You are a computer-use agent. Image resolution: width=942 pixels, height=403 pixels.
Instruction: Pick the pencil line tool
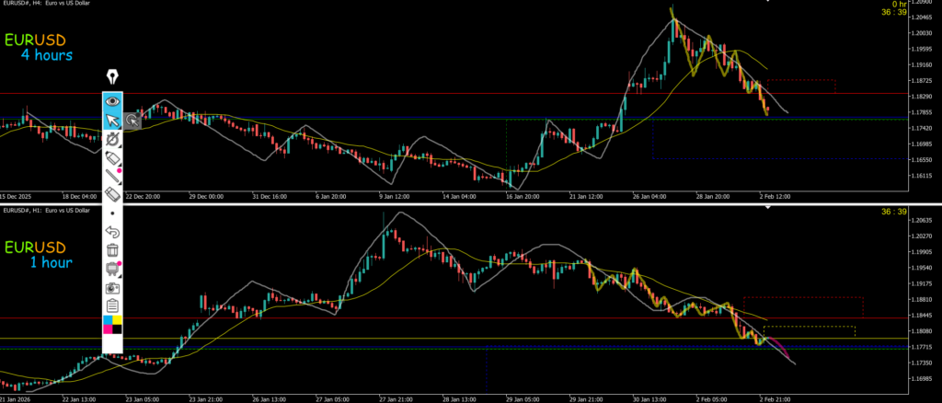pos(112,176)
